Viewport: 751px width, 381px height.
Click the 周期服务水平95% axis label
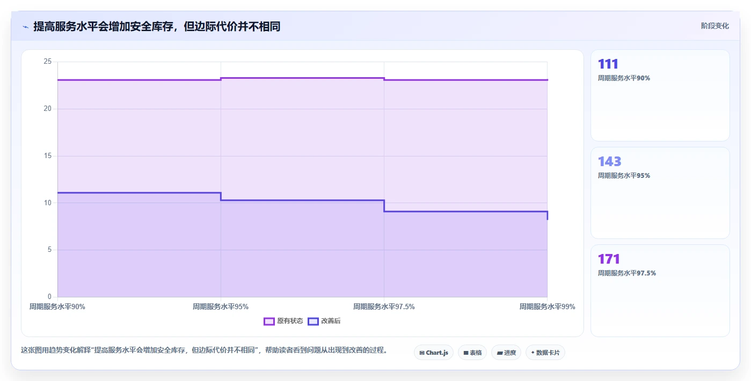pos(221,307)
